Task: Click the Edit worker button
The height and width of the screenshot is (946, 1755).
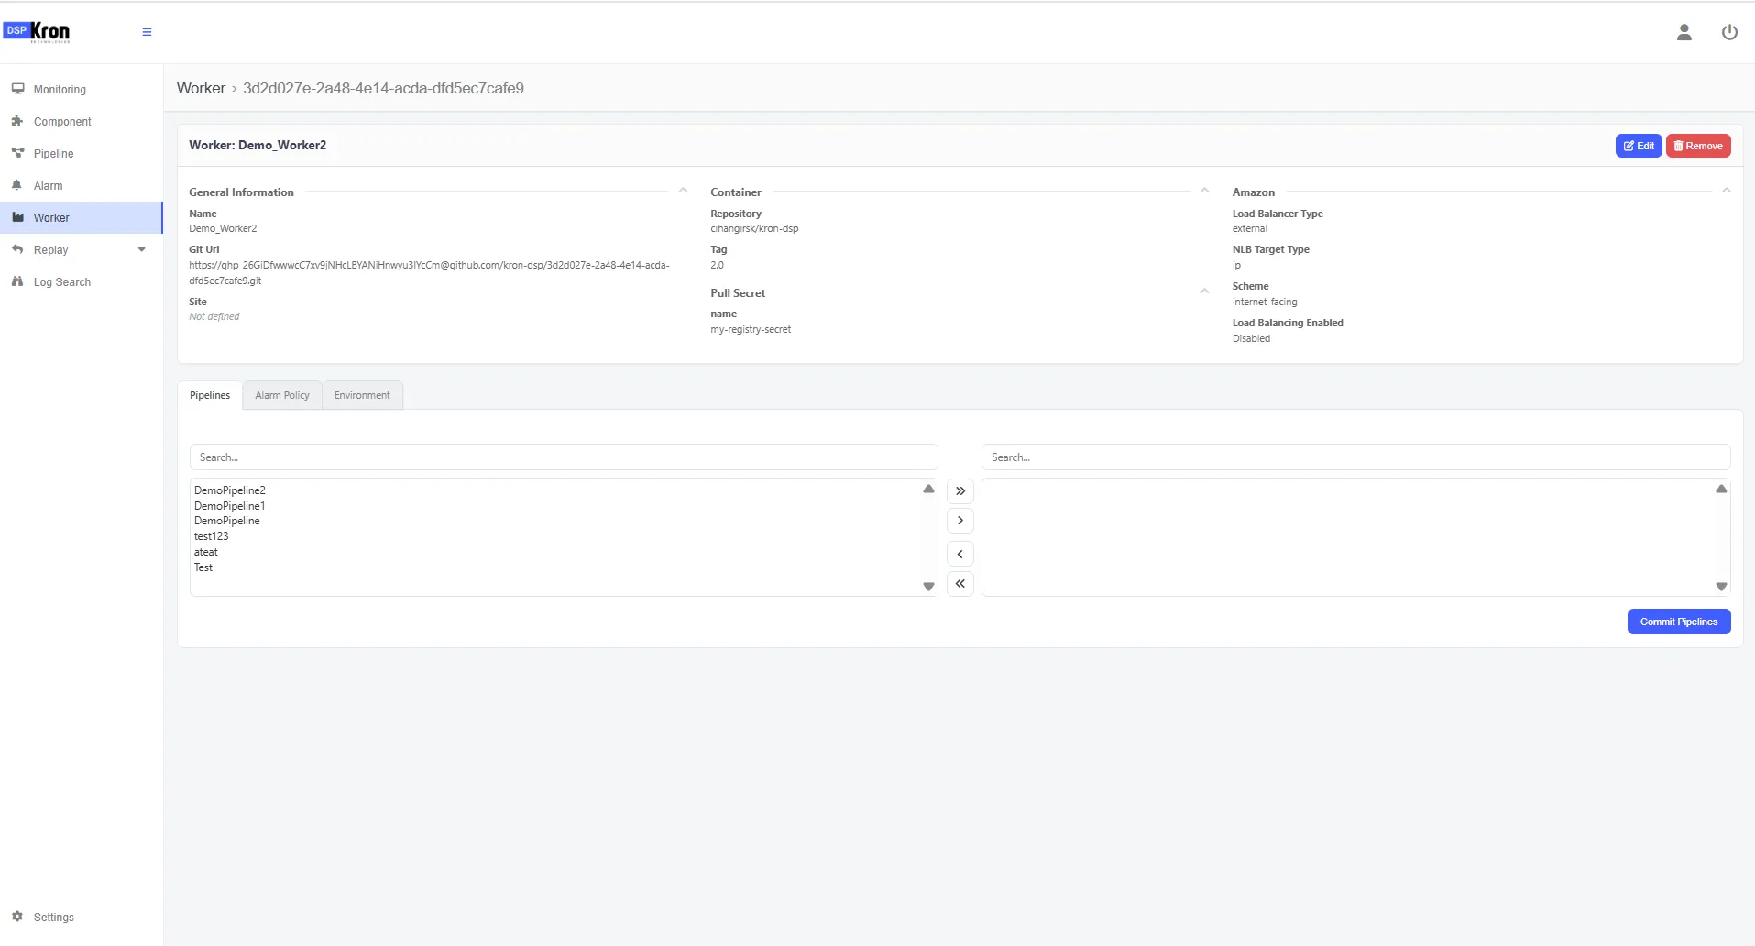Action: point(1639,146)
